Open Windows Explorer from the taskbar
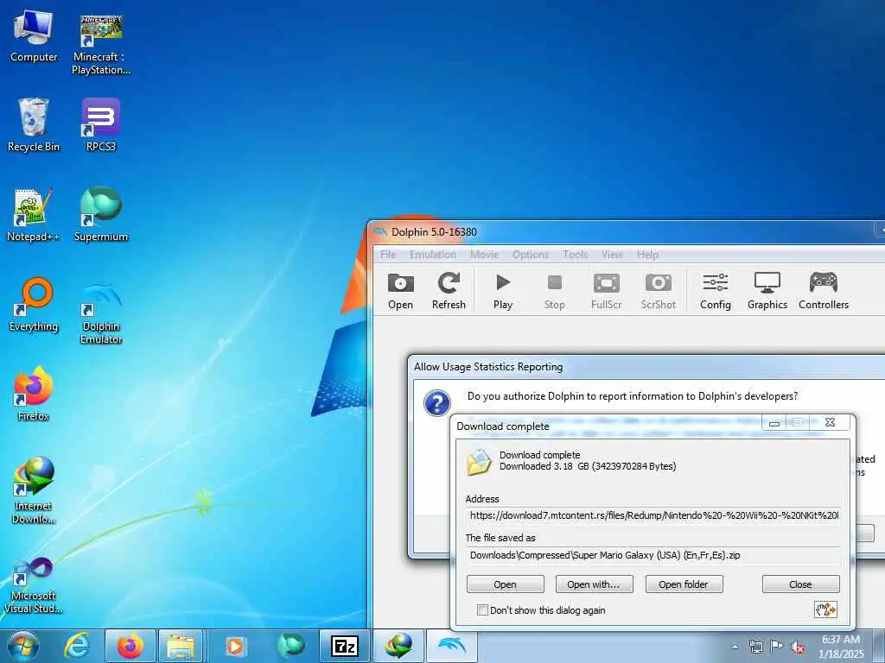The height and width of the screenshot is (663, 885). click(x=181, y=647)
